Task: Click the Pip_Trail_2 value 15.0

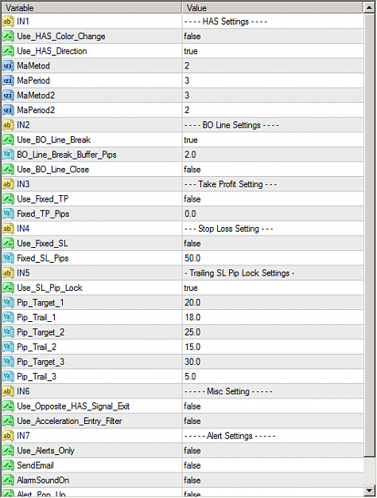Action: (192, 347)
